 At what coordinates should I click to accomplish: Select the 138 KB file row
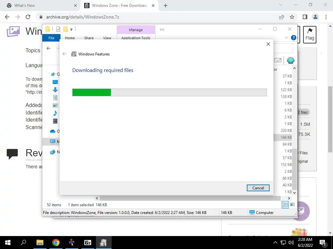click(286, 96)
